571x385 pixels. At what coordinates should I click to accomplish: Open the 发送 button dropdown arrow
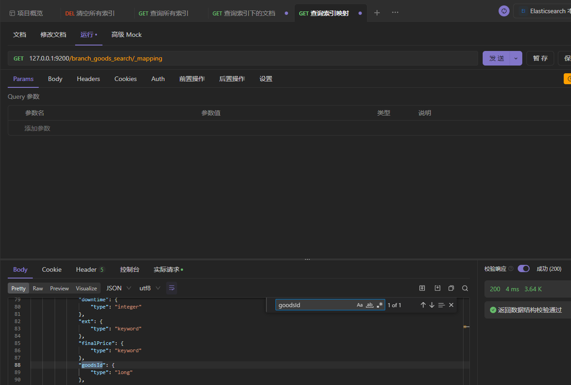(516, 58)
